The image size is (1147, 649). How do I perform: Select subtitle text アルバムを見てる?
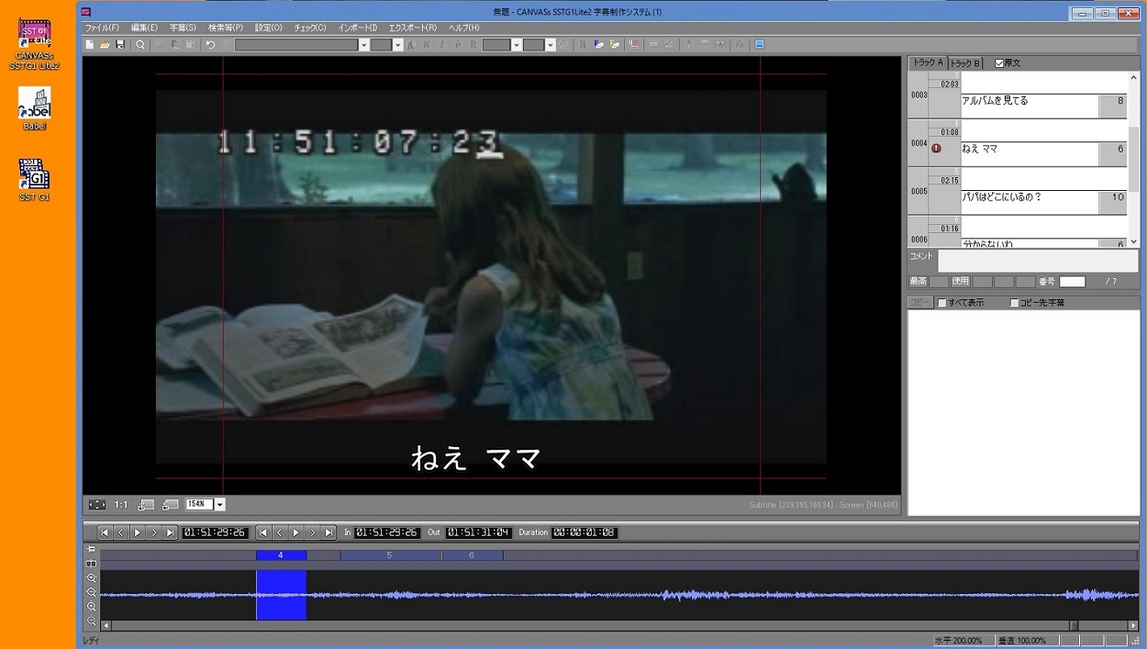pos(995,101)
